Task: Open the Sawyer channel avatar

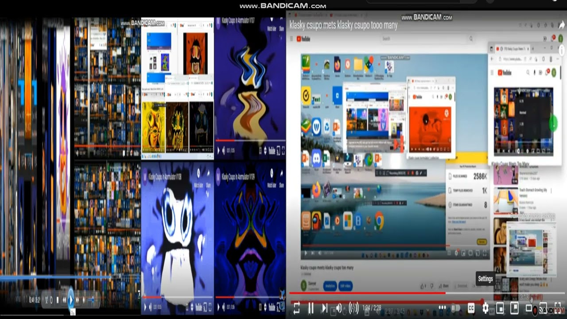Action: click(304, 286)
